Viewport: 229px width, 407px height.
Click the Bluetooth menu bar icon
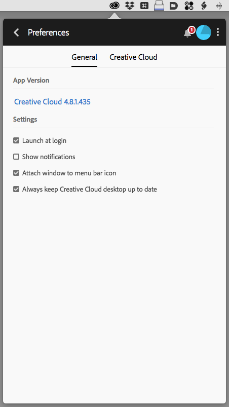coord(219,6)
